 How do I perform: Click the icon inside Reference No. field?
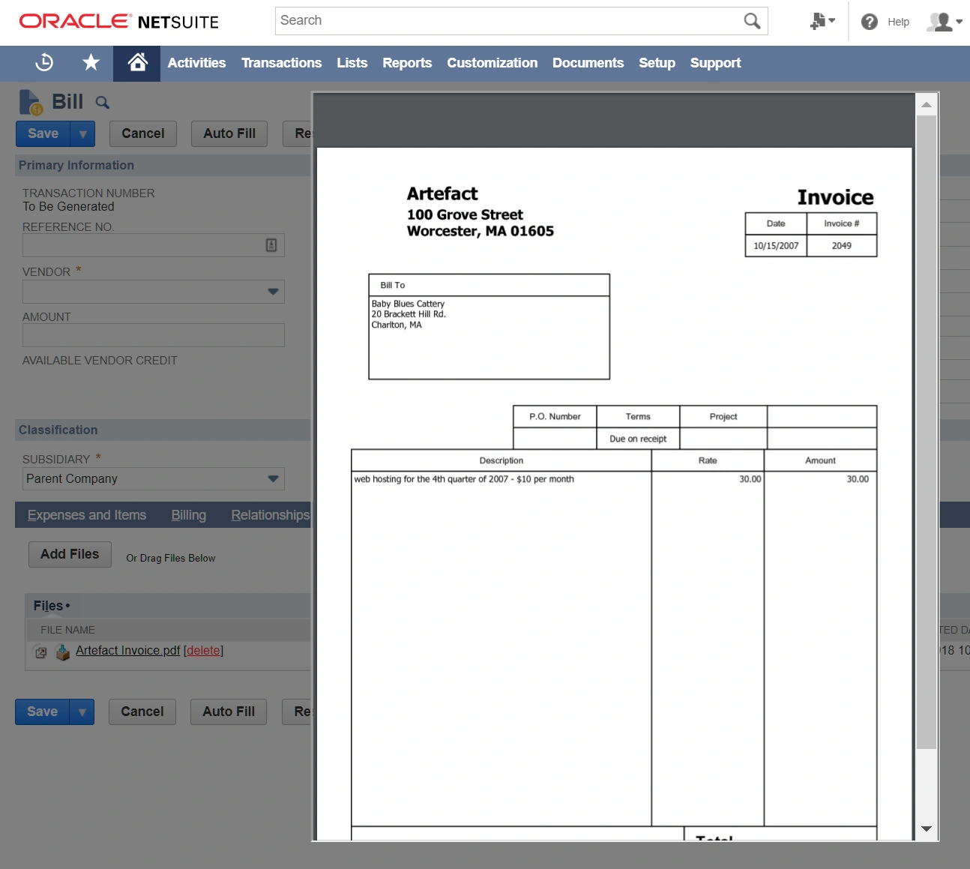[271, 245]
